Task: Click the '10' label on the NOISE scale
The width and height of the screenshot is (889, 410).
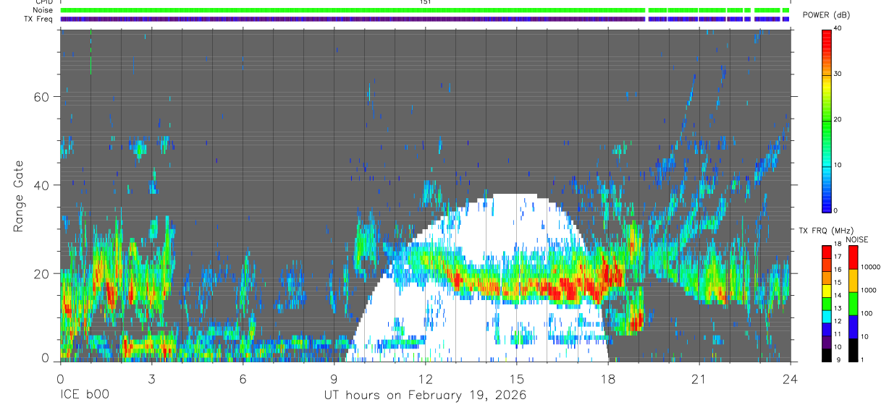Action: coord(864,336)
